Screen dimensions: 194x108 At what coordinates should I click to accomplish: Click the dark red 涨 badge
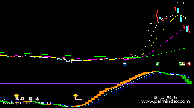(189, 64)
